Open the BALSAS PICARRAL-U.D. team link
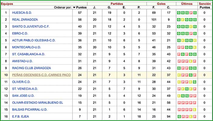Image resolution: width=213 pixels, height=121 pixels. point(30,110)
